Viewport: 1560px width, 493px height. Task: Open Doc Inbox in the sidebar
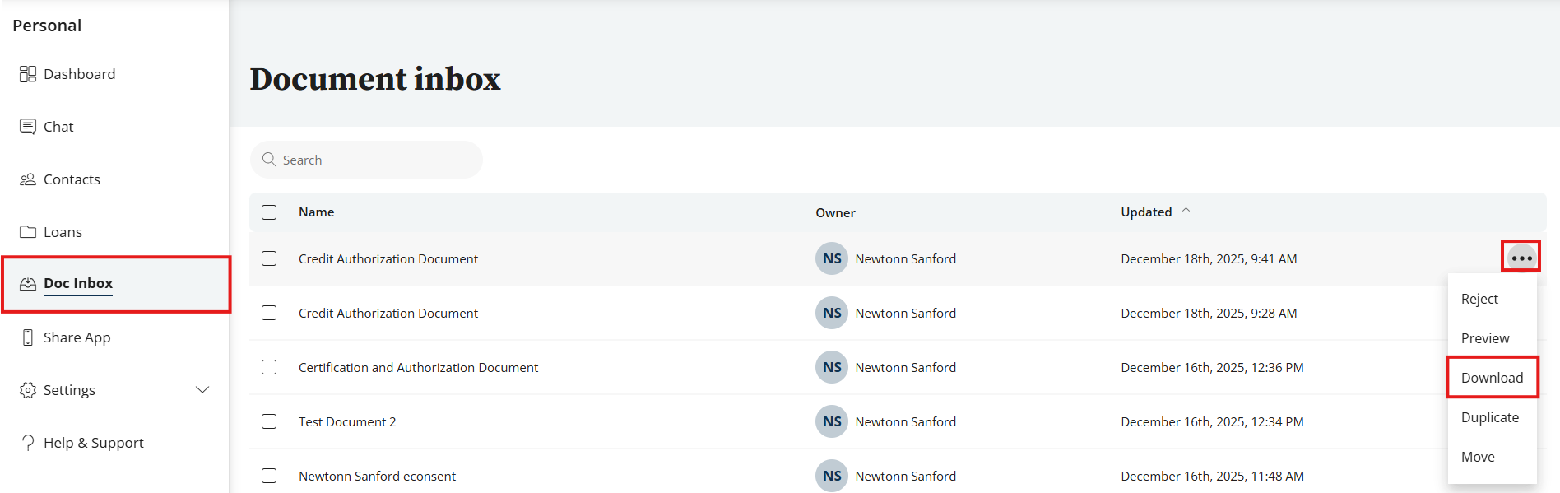click(x=78, y=284)
